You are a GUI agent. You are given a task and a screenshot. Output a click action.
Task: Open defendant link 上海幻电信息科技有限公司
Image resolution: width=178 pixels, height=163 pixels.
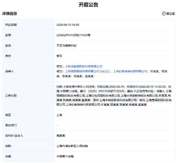pyautogui.click(x=130, y=71)
